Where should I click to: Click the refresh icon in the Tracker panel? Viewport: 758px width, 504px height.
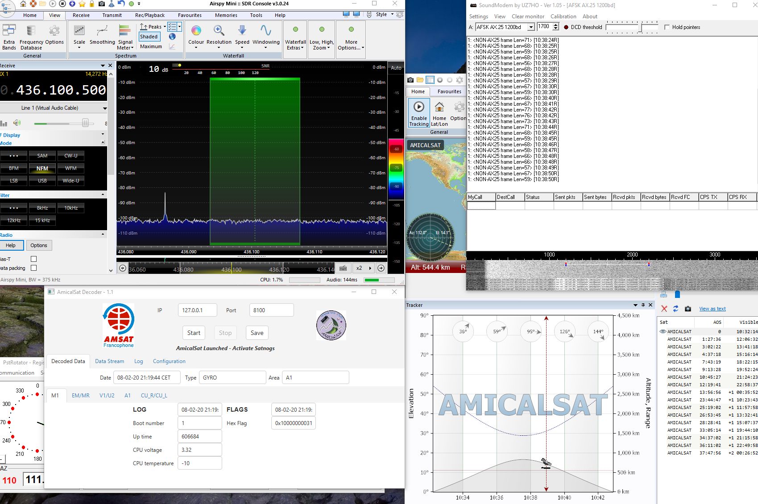pos(675,308)
